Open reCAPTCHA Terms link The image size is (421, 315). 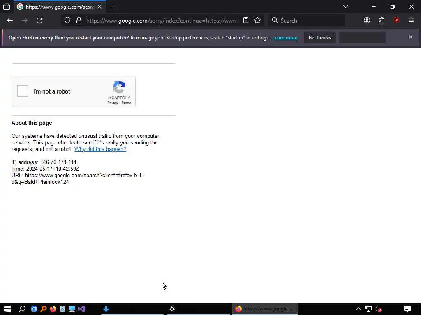(x=126, y=103)
